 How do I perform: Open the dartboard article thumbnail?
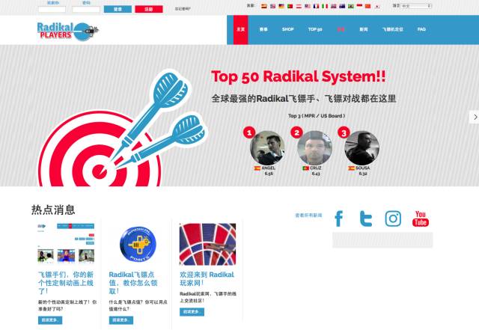[208, 244]
